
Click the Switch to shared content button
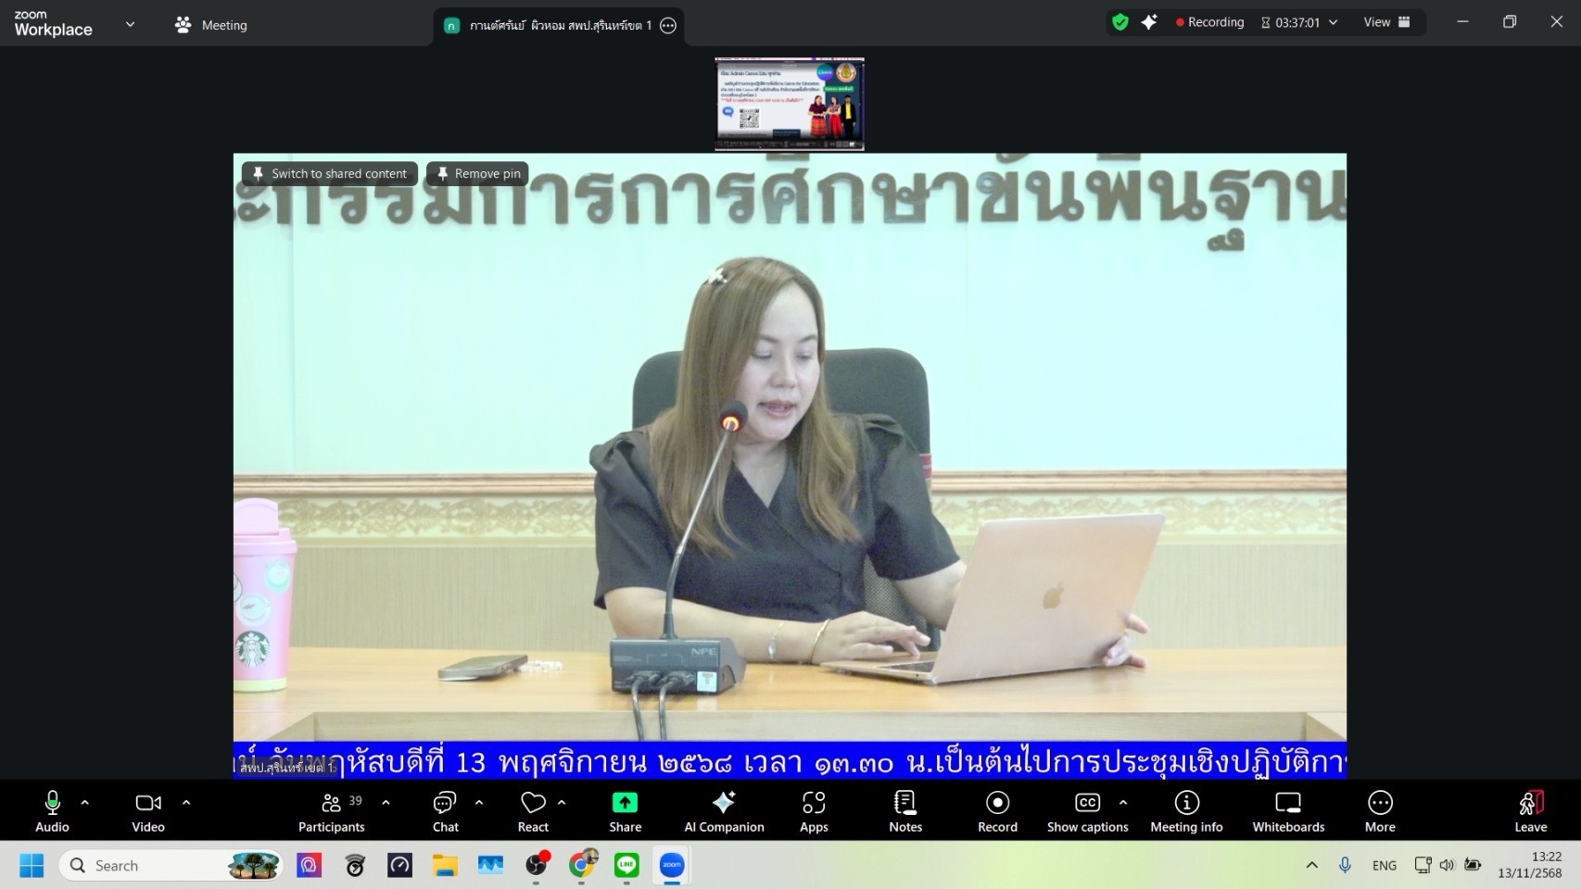(x=330, y=173)
